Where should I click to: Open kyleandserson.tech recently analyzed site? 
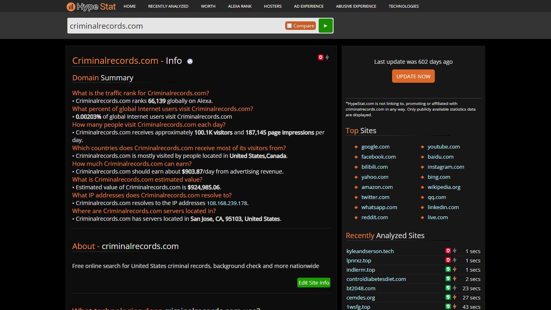click(x=370, y=251)
